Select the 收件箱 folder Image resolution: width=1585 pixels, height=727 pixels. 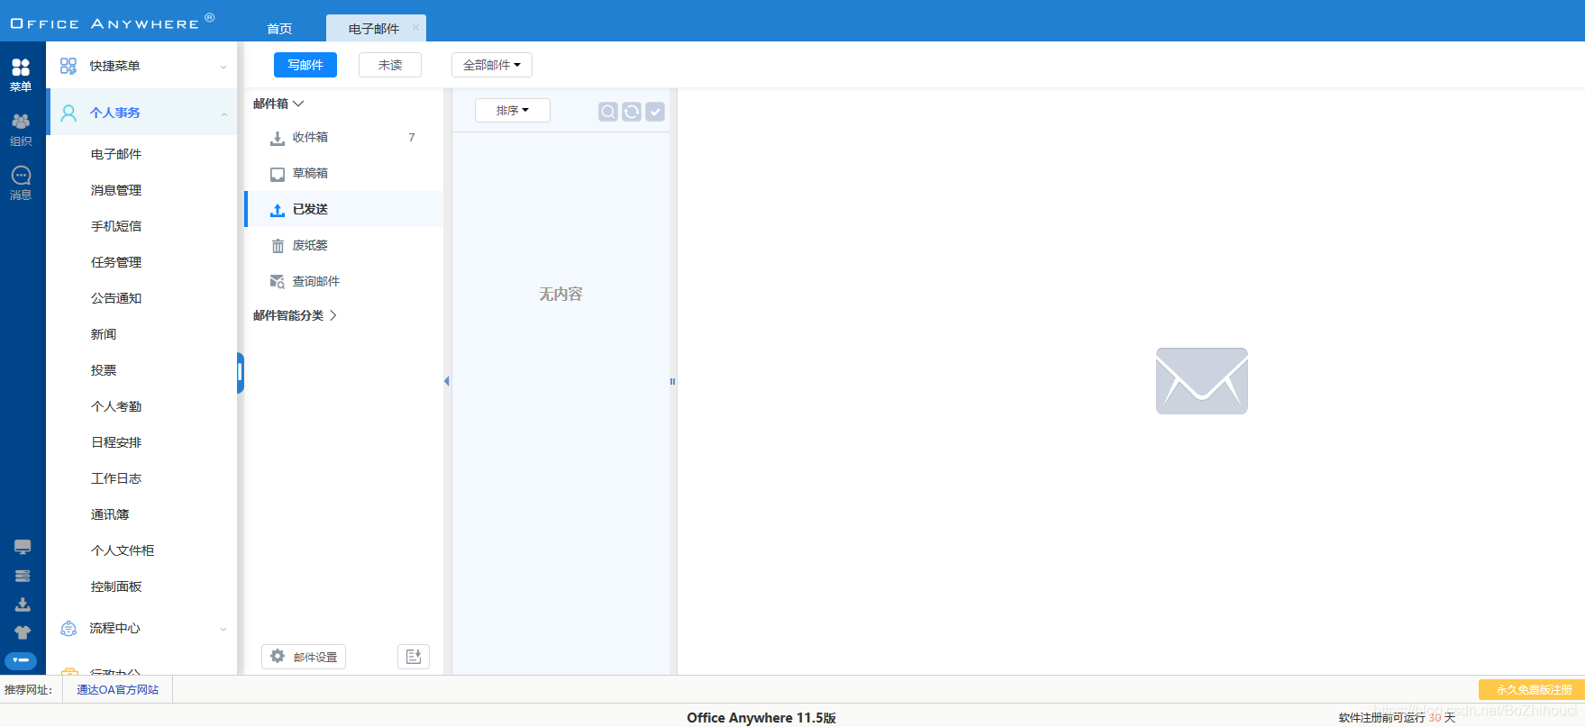click(344, 138)
